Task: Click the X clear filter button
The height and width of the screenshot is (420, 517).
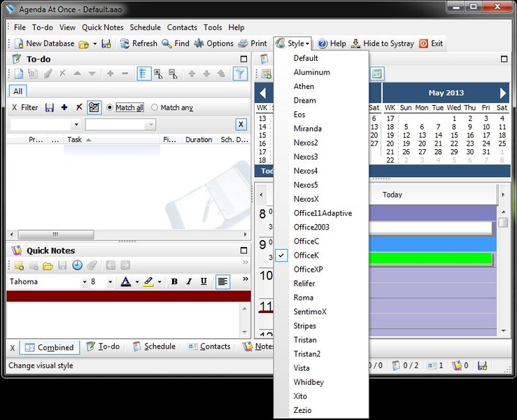Action: [x=241, y=125]
